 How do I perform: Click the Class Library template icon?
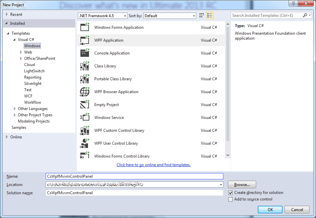coord(85,66)
